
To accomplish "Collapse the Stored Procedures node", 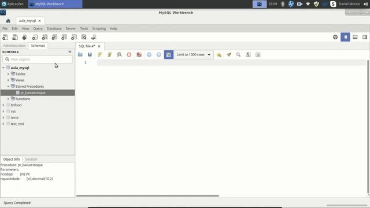I will pos(8,87).
